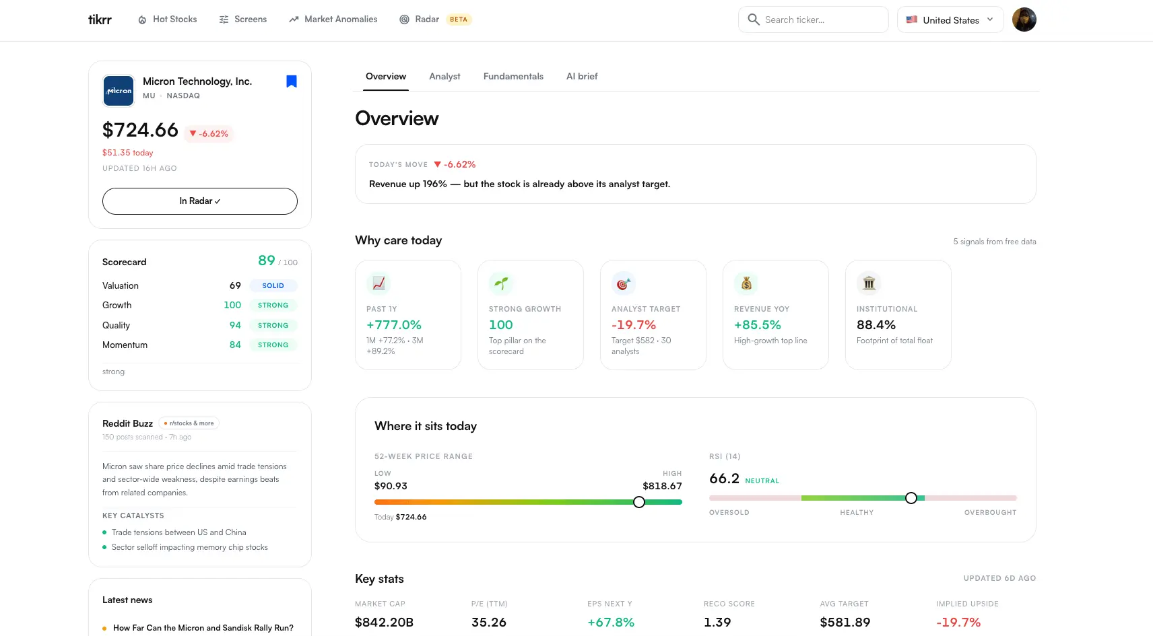Screen dimensions: 1153x636
Task: Click the United States flag icon
Action: click(x=912, y=20)
